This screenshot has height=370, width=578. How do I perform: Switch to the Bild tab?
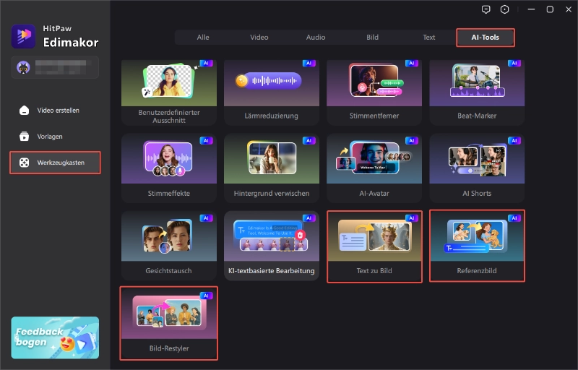tap(372, 38)
